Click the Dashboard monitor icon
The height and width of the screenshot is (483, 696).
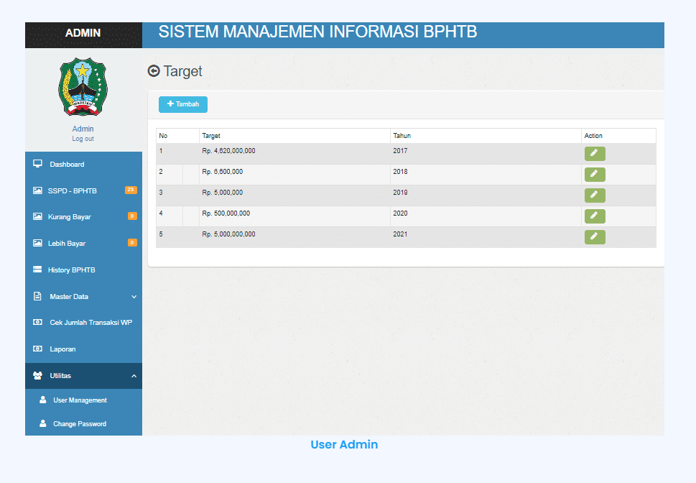[x=38, y=164]
